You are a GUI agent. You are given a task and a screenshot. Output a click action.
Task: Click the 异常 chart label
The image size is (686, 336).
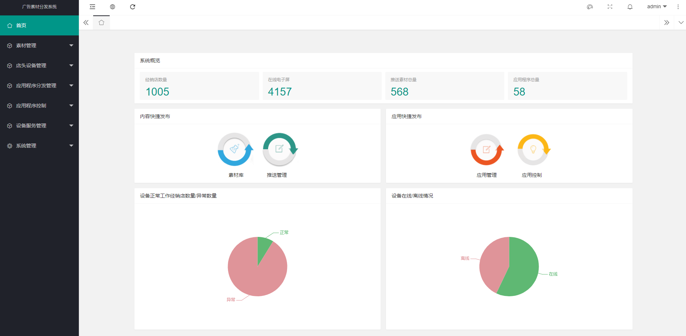231,300
